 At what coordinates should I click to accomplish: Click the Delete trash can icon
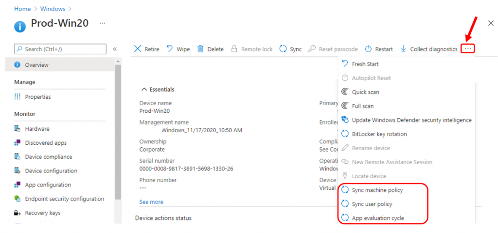200,49
